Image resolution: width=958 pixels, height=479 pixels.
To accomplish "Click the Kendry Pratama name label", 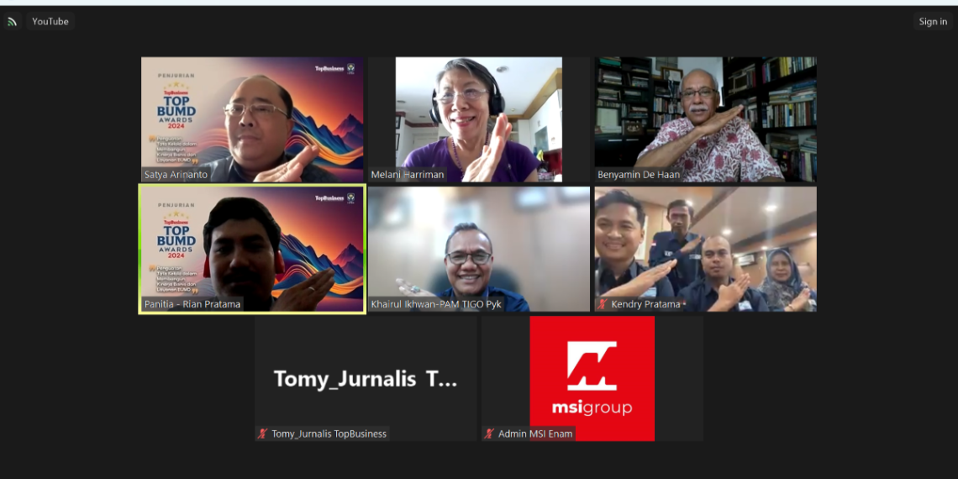I will pyautogui.click(x=645, y=304).
